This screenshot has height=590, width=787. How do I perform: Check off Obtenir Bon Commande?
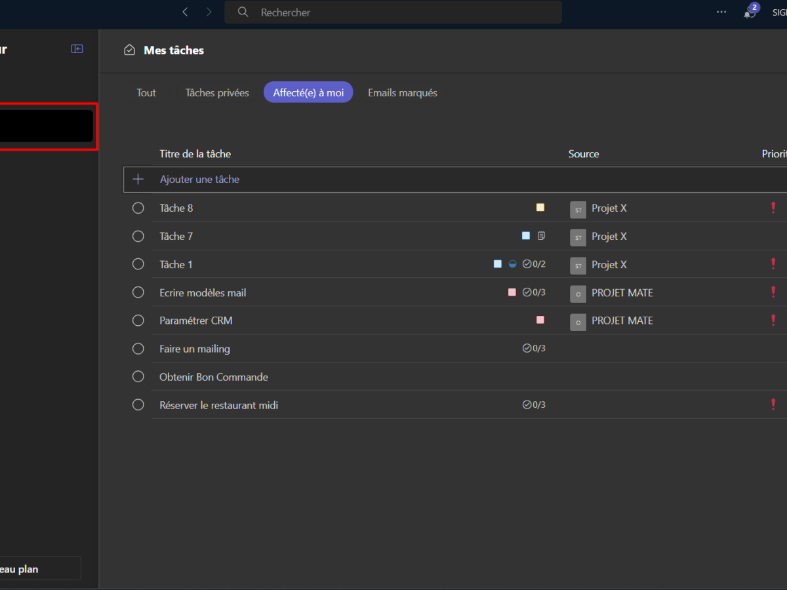click(138, 377)
